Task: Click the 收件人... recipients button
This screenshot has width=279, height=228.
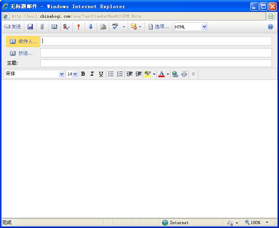Action: tap(23, 42)
